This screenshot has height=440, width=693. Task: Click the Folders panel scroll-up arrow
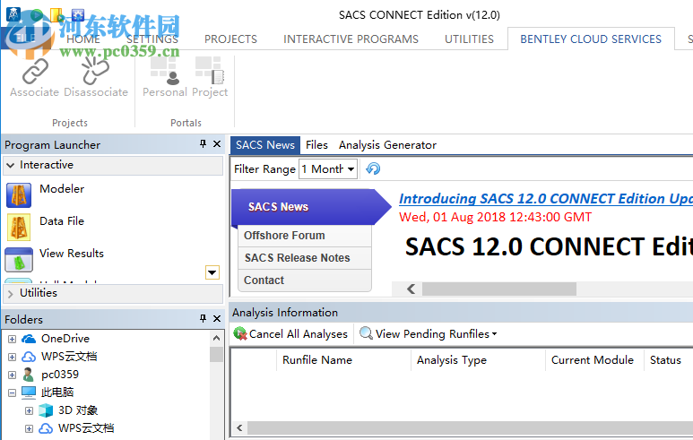click(217, 339)
